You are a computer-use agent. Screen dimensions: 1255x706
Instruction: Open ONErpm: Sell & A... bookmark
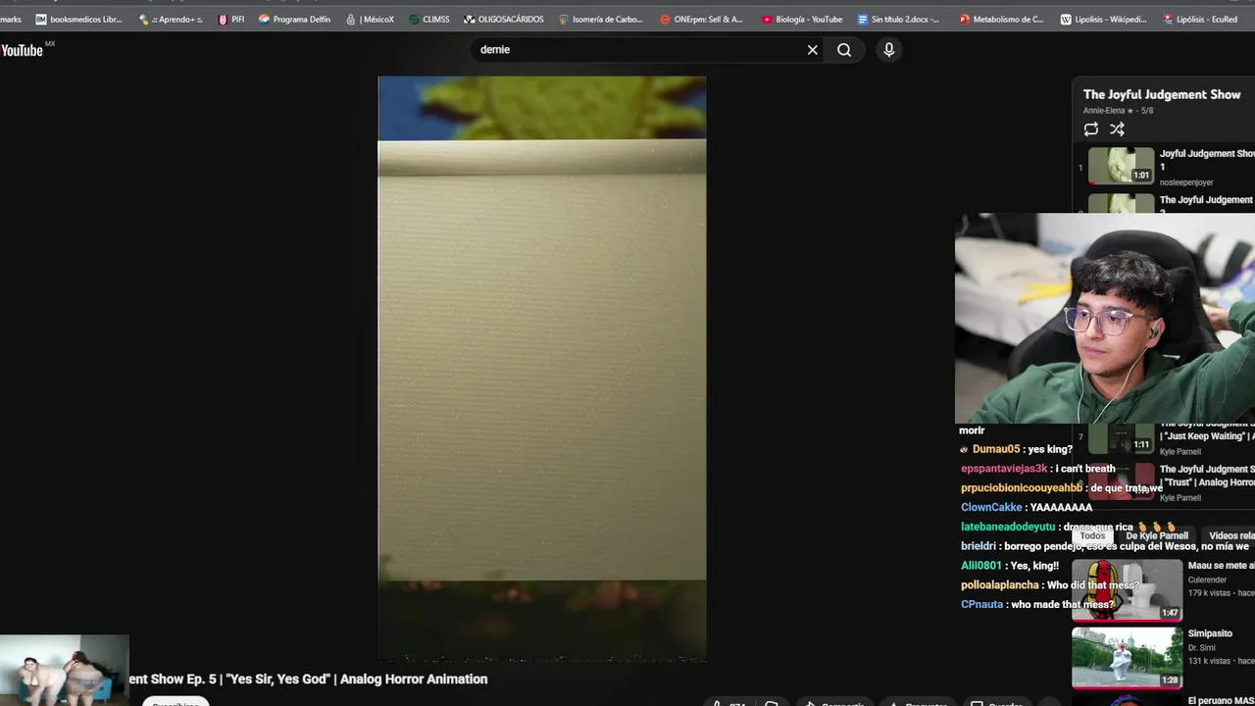[702, 19]
